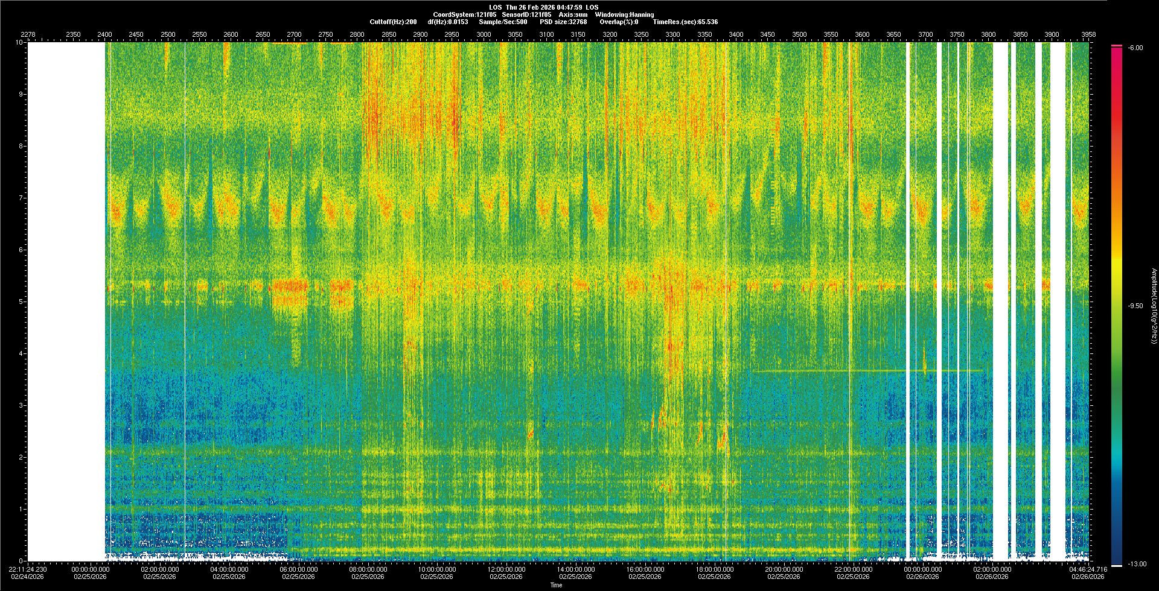Click the 5 tick on the frequency axis
Viewport: 1159px width, 591px height.
pos(21,302)
